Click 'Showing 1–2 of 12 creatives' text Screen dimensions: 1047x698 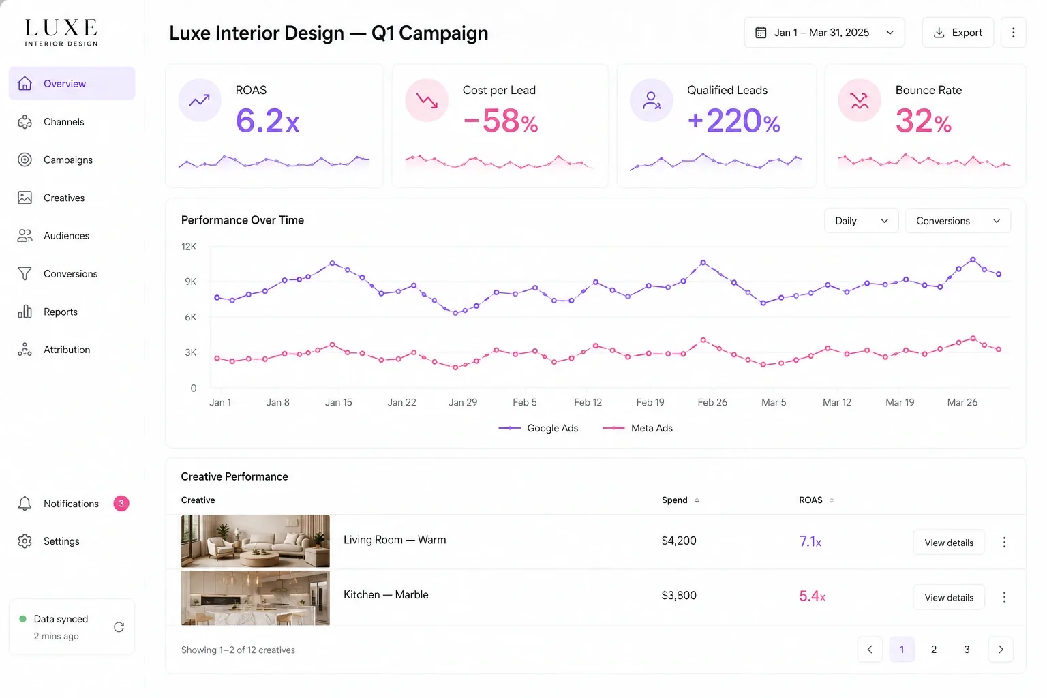238,650
